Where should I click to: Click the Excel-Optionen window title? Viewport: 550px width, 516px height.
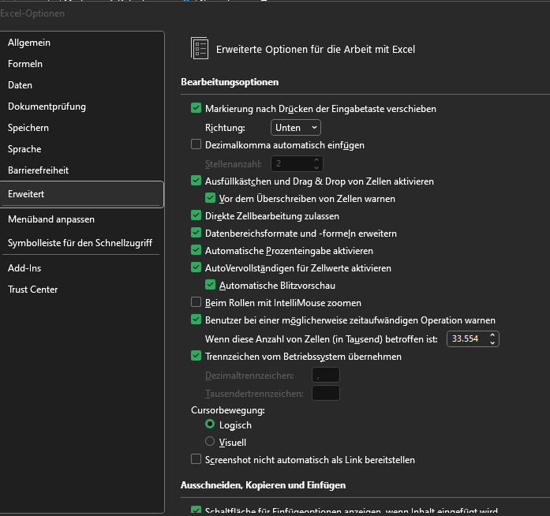coord(32,13)
